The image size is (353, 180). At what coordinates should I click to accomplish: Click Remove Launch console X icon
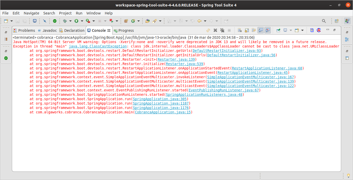pyautogui.click(x=215, y=30)
